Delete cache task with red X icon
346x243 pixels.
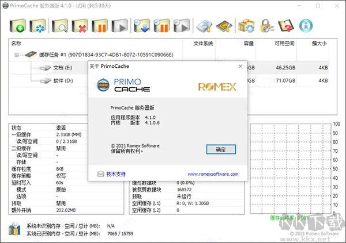pos(80,26)
